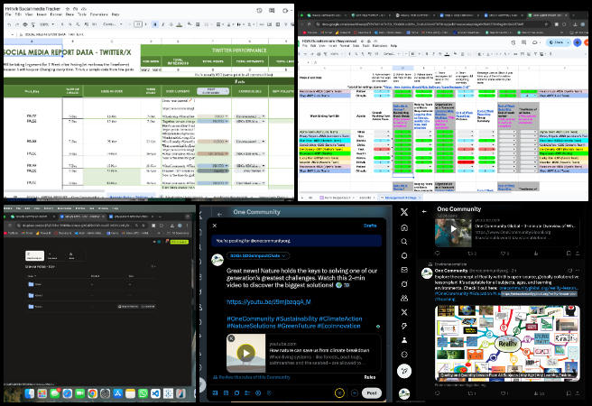This screenshot has width=592, height=406.
Task: Click the Post button in compose dialog
Action: 372,393
